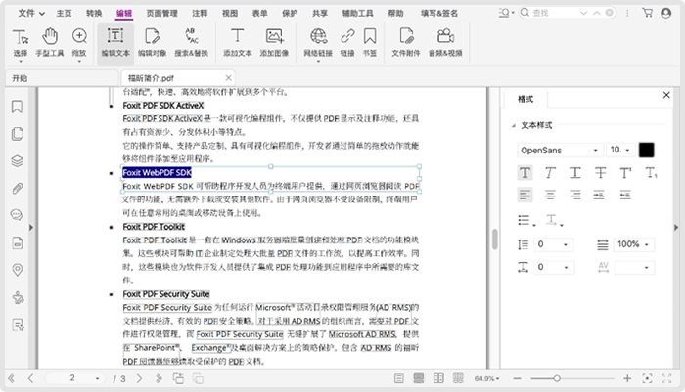The image size is (685, 392).
Task: Toggle underline text style
Action: 575,173
